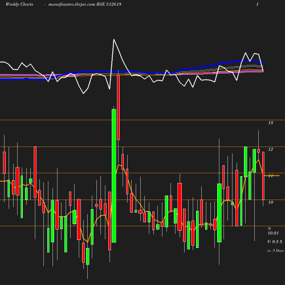285x285 pixels.
Task: Click the 'in 5 Days' label
Action: [275, 251]
